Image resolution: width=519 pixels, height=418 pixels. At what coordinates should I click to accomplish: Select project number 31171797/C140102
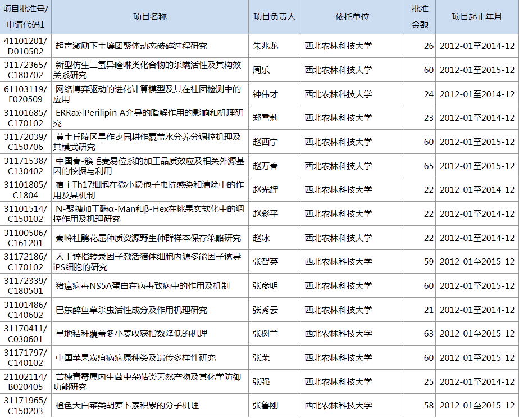(x=25, y=358)
